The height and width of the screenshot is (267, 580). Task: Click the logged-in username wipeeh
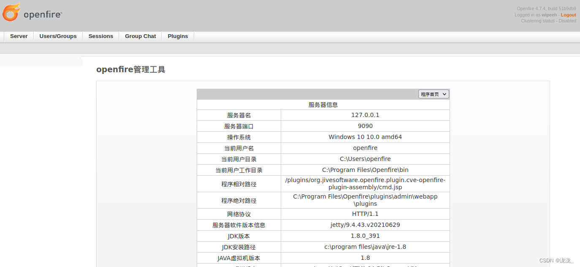click(x=549, y=15)
